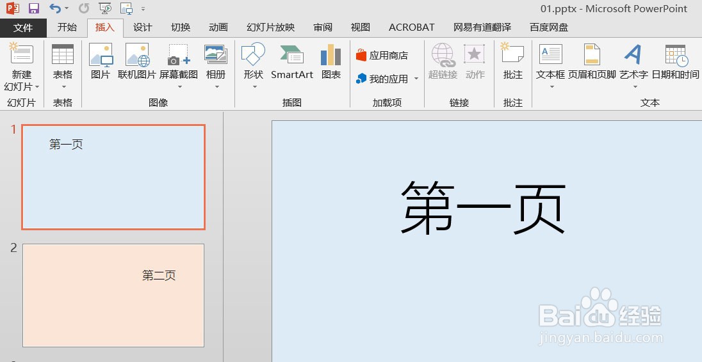Image resolution: width=702 pixels, height=362 pixels.
Task: Open the undo history dropdown arrow
Action: point(67,8)
